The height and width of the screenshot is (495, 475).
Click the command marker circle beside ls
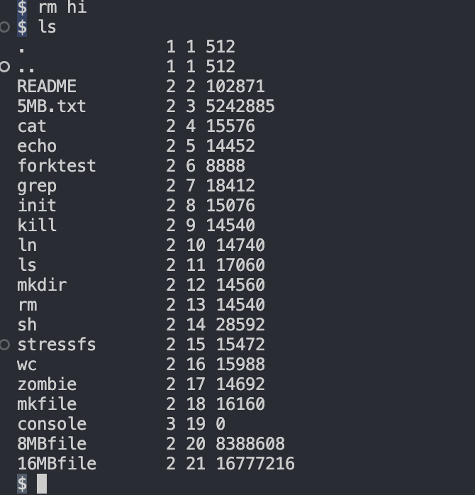click(5, 27)
